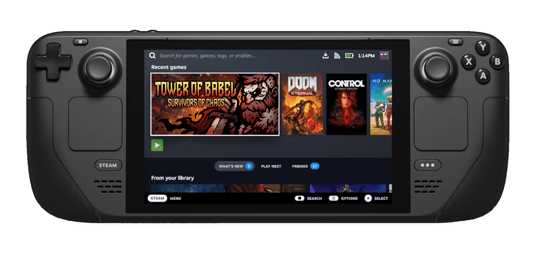Viewport: 535px width, 254px height.
Task: Click the A face button on the device
Action: click(x=483, y=76)
